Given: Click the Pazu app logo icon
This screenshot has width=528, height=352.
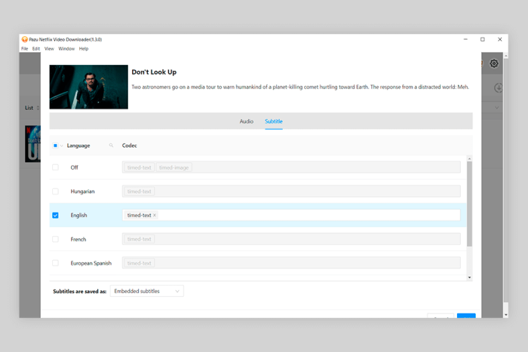Looking at the screenshot, I should [x=25, y=39].
